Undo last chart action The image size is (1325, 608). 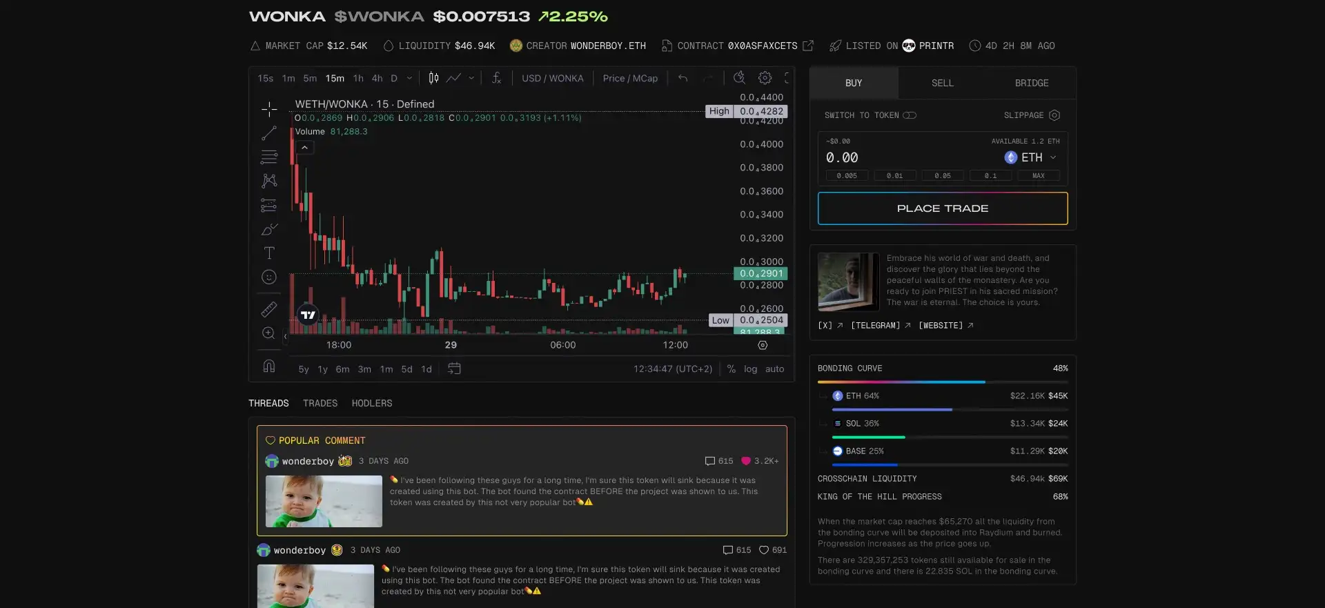683,78
